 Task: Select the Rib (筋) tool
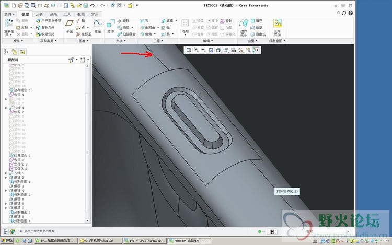[166, 34]
